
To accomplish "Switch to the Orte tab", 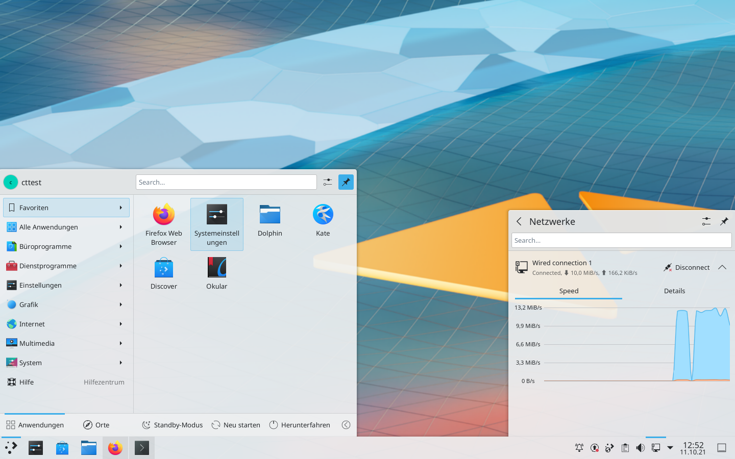I will tap(96, 425).
